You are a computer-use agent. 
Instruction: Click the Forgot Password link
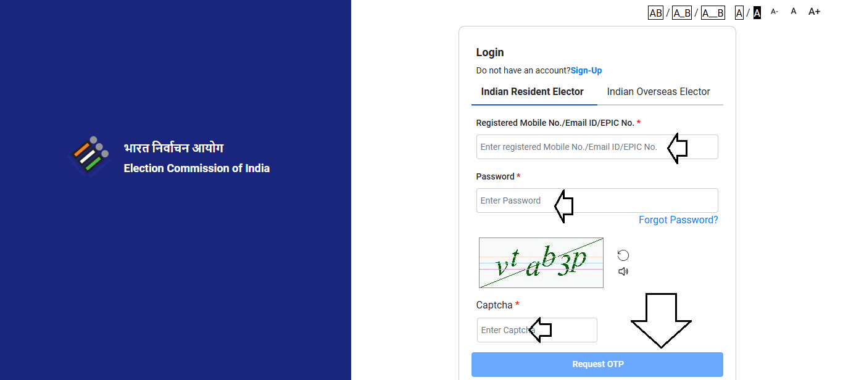678,220
